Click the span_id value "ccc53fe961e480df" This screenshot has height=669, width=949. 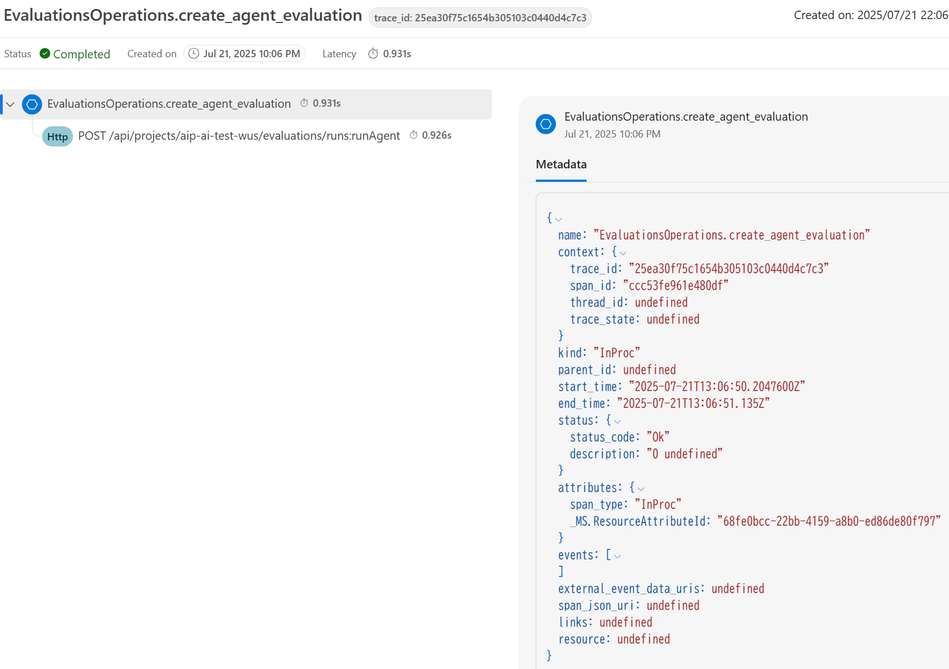tap(676, 286)
